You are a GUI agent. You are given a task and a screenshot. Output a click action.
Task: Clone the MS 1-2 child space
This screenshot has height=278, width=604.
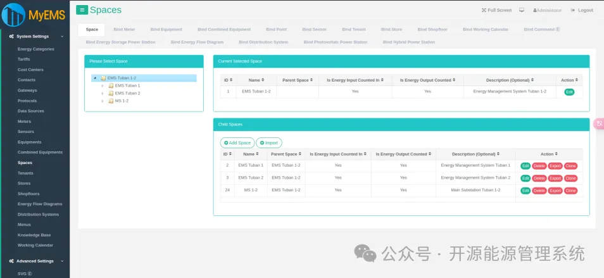(x=570, y=191)
